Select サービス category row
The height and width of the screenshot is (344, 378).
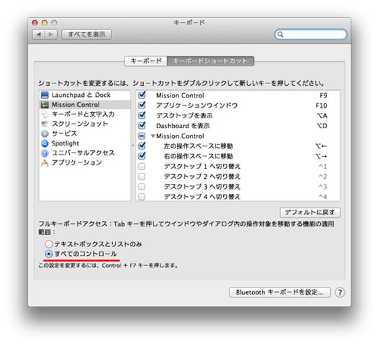(85, 134)
